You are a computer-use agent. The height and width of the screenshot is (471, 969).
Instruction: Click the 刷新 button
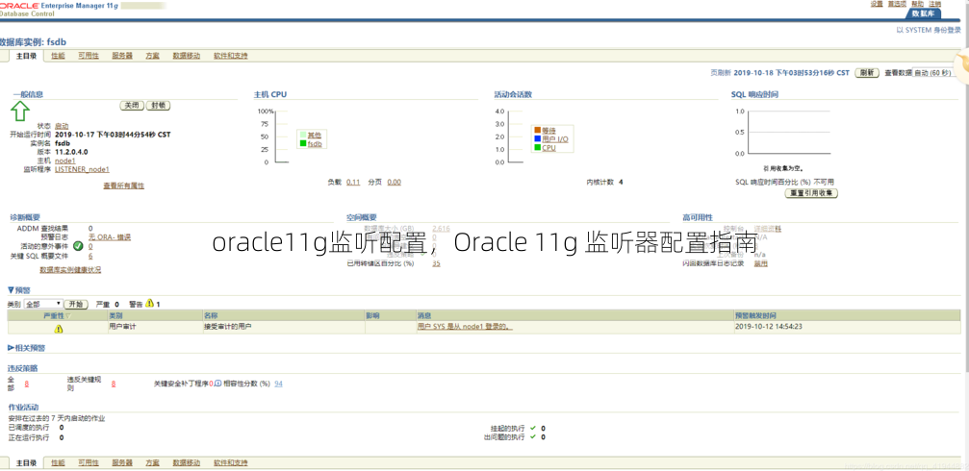point(867,73)
